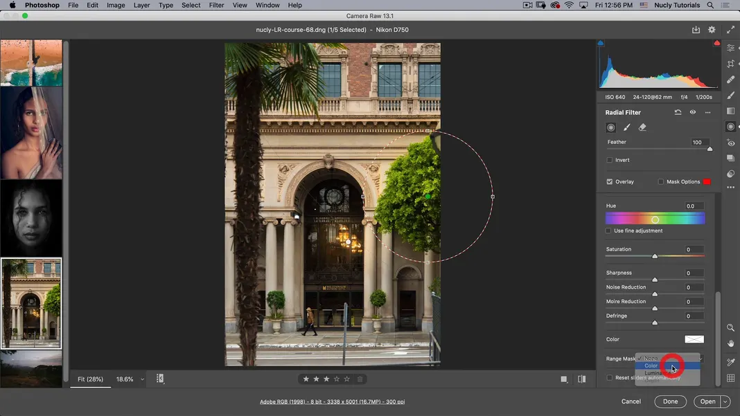Click the Photoshop app menu
This screenshot has height=416, width=740.
42,5
